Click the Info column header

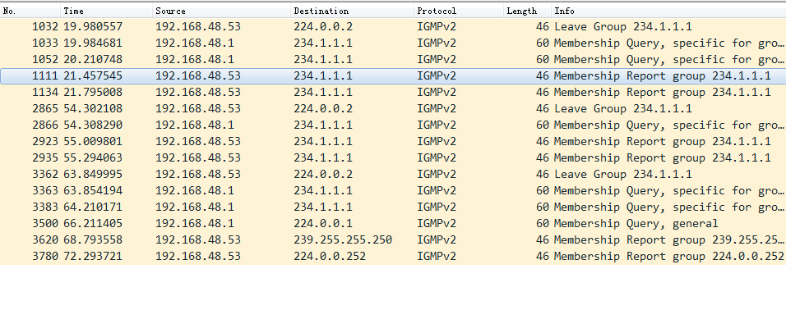668,11
